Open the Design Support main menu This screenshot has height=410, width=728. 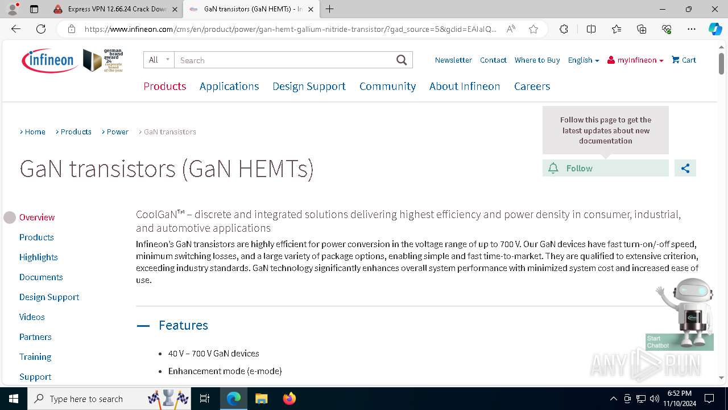(309, 86)
